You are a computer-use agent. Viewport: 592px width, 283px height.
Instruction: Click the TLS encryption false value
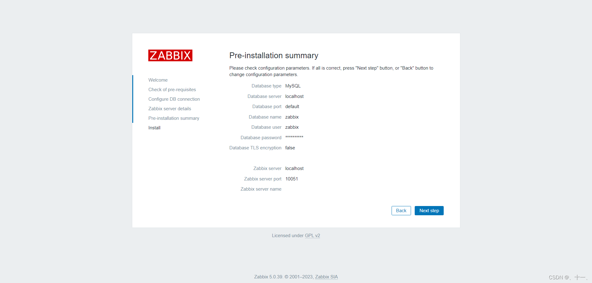coord(290,148)
